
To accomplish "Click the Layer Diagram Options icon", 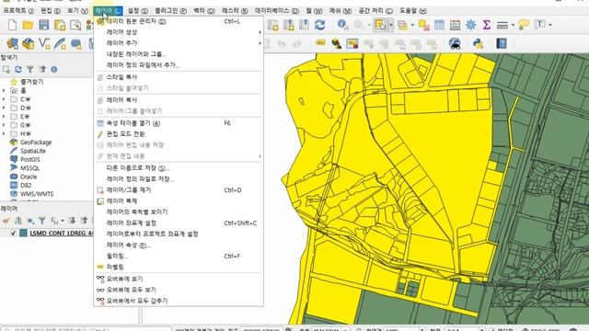I will 336,43.
